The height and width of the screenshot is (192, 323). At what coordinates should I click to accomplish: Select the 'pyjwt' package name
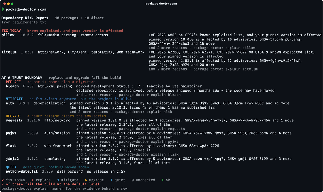[x=11, y=133]
